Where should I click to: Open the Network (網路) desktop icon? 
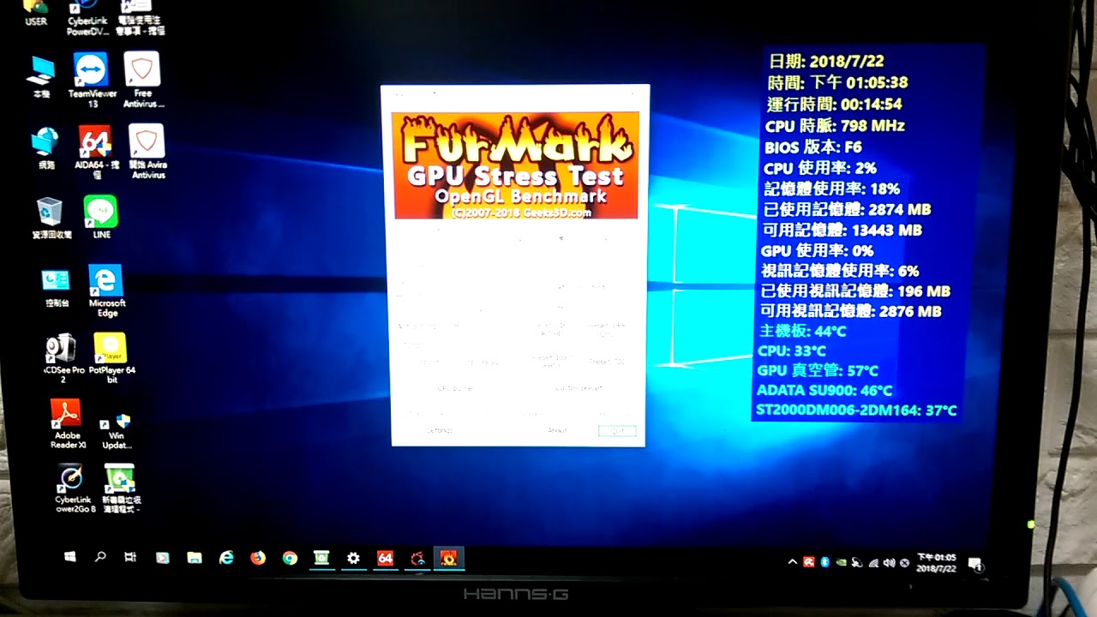pos(45,148)
